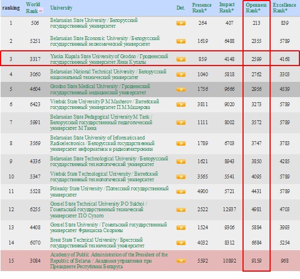Select world rank value 3317

35,59
